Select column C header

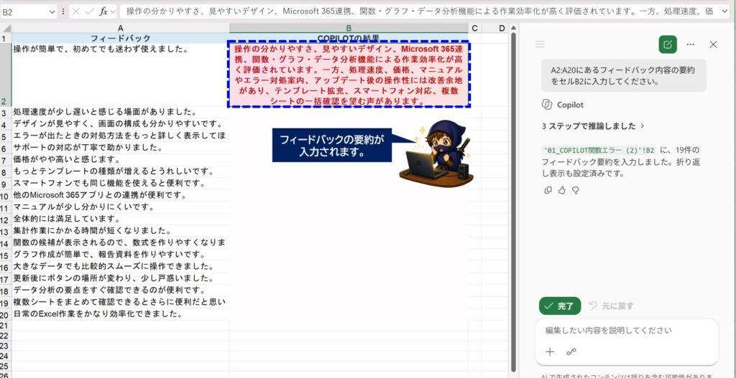tap(474, 28)
